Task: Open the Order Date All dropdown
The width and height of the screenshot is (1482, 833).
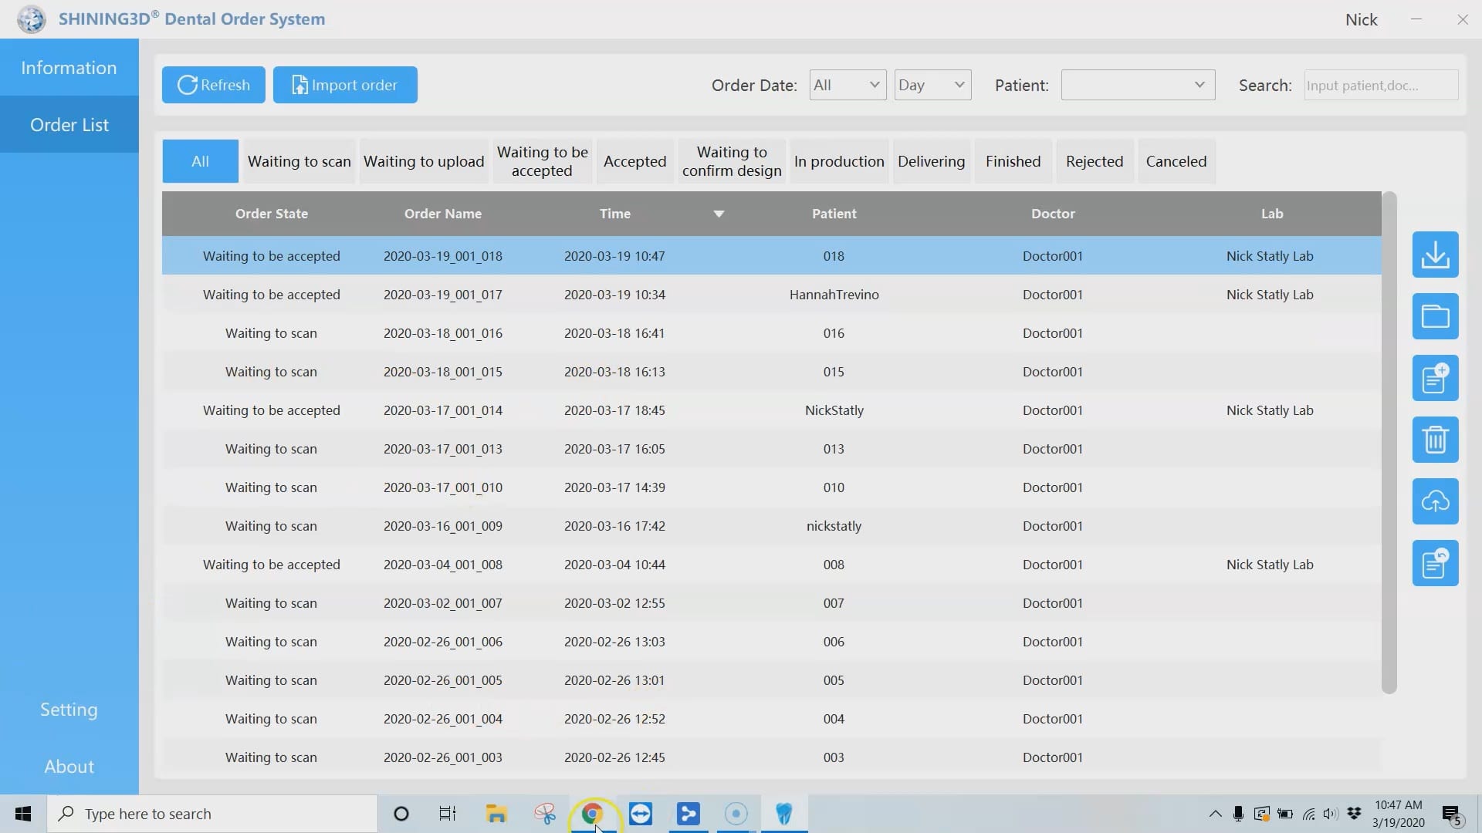Action: [x=848, y=85]
